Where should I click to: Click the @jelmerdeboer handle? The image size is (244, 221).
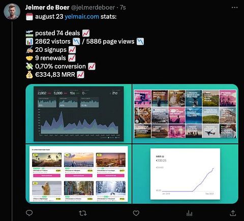93,8
